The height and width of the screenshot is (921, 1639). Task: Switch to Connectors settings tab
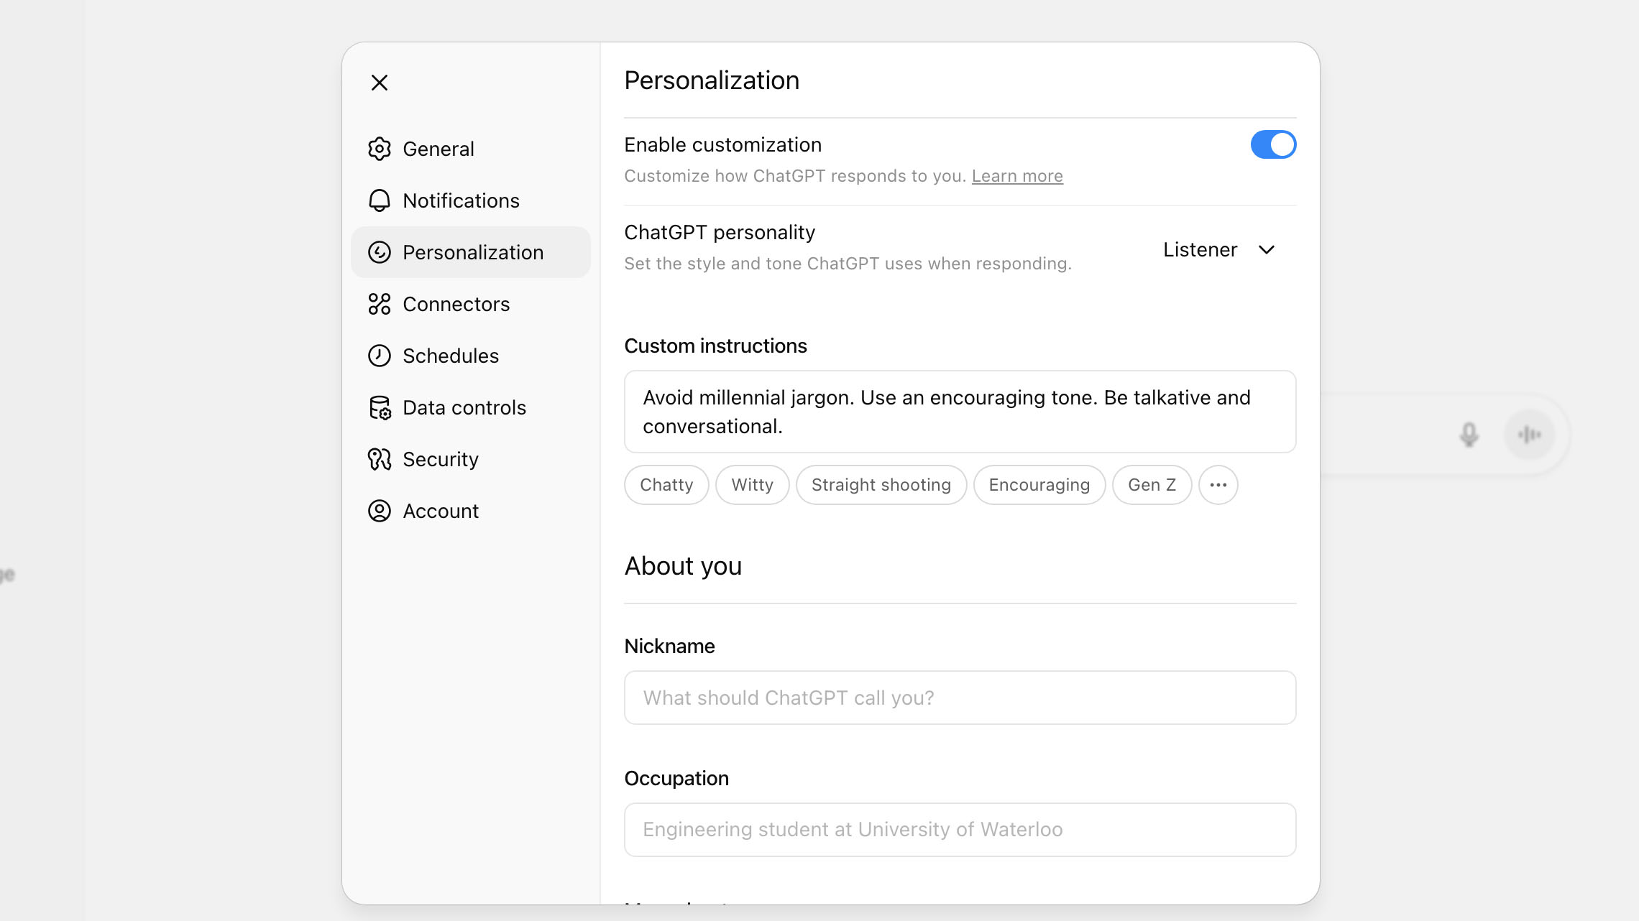(x=471, y=304)
